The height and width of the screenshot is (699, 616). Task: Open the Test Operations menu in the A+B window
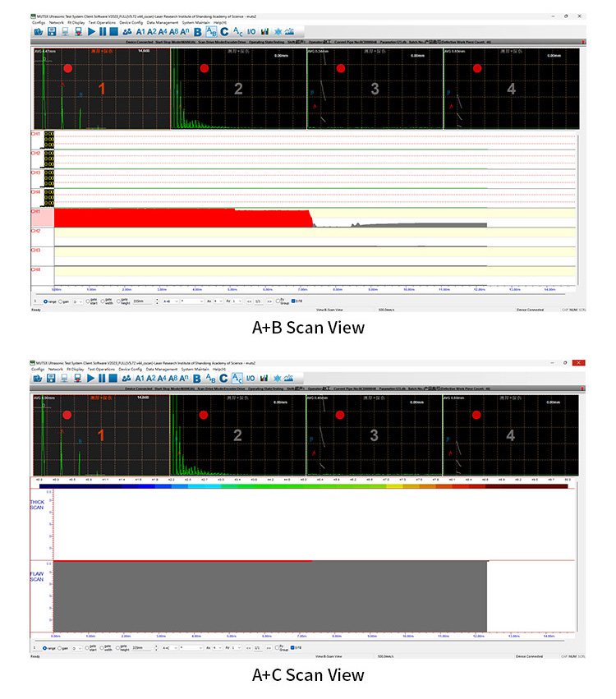click(x=102, y=23)
